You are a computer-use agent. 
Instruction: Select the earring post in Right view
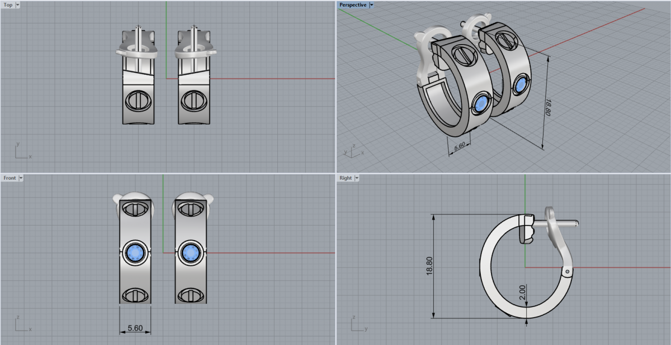click(x=565, y=224)
